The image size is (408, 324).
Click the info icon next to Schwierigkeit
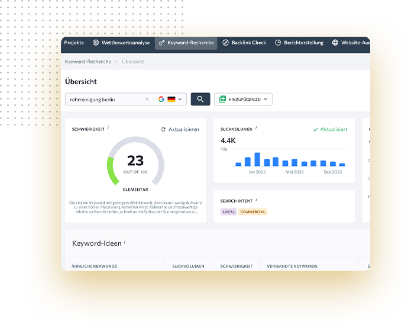click(x=108, y=128)
